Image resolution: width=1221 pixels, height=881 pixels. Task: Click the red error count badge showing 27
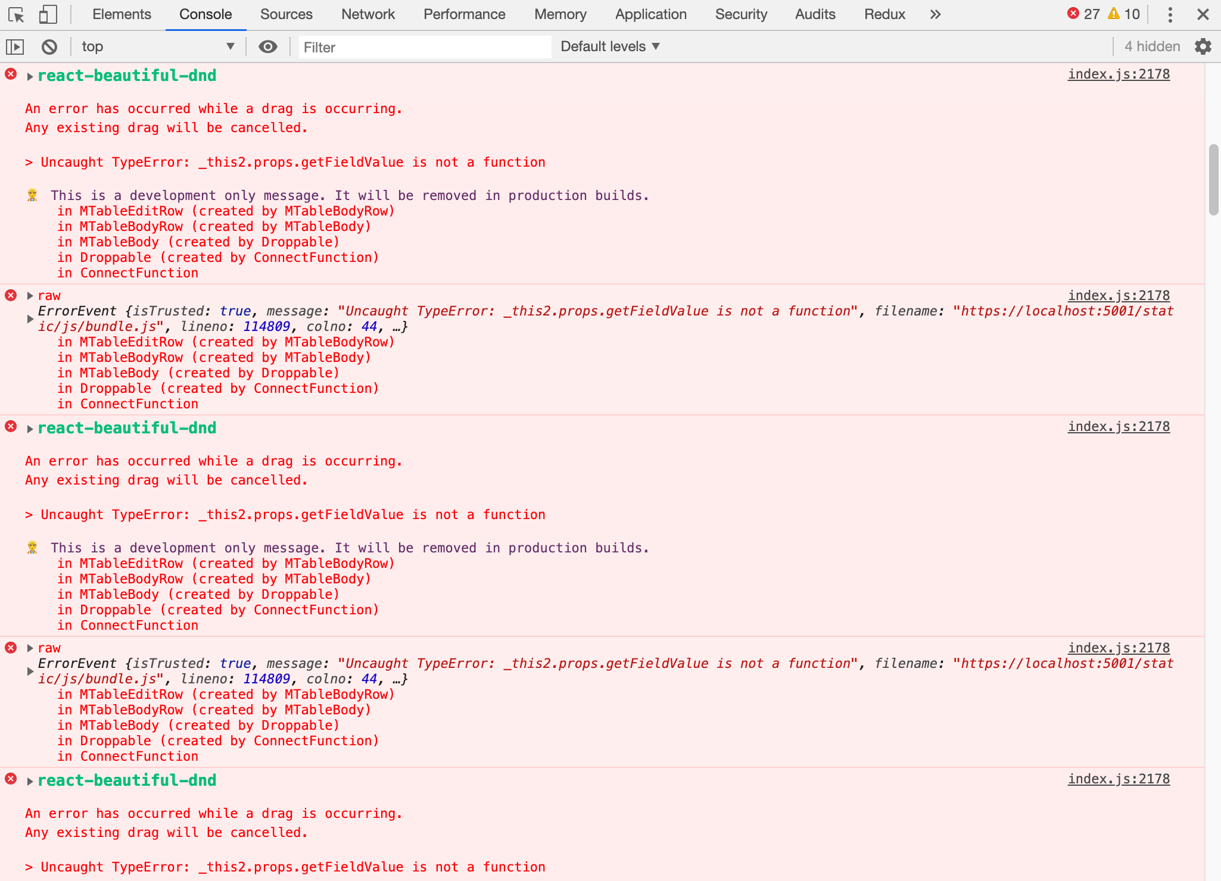click(x=1084, y=14)
